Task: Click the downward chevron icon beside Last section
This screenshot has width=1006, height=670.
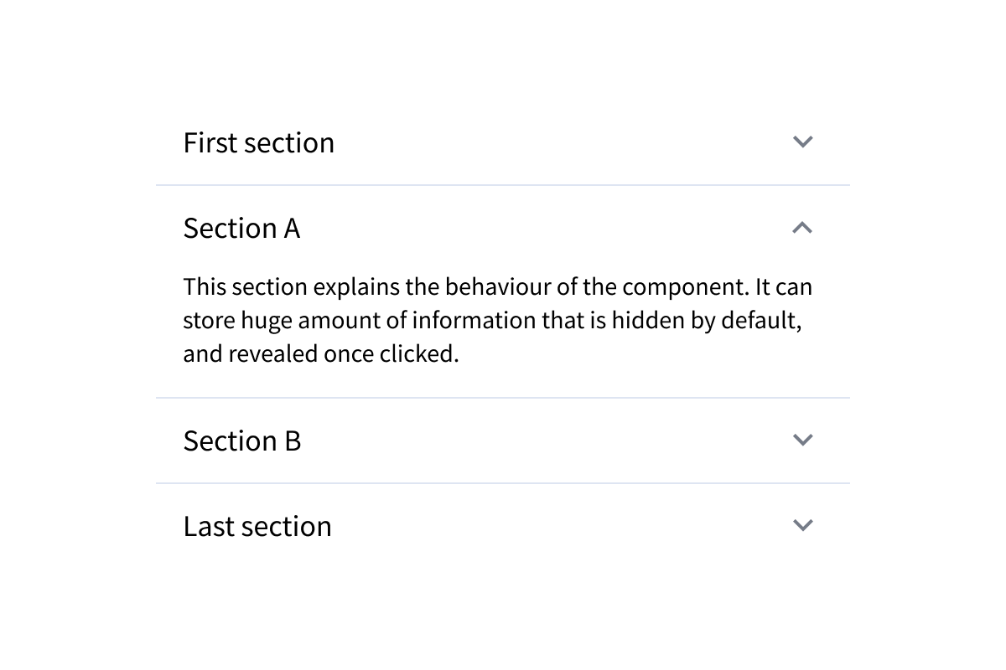Action: [x=802, y=525]
